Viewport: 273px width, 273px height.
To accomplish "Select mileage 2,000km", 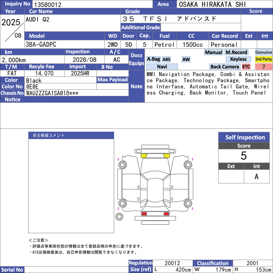I will point(14,60).
